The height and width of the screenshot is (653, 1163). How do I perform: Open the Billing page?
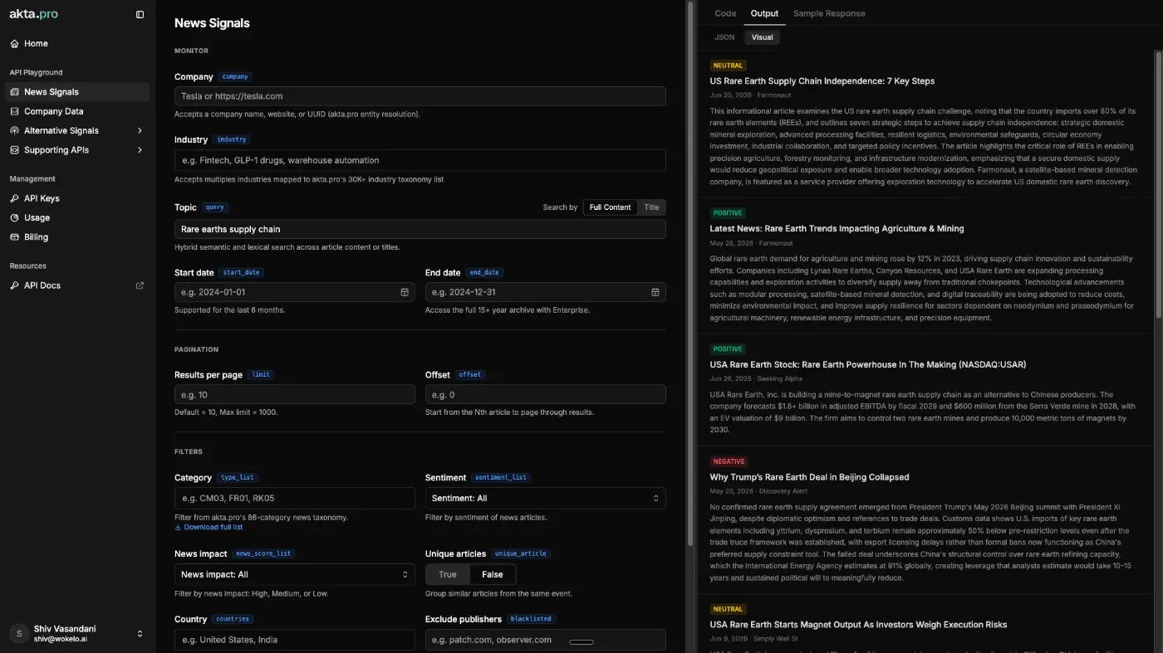pyautogui.click(x=77, y=237)
